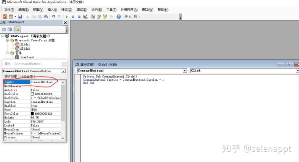Open the 调试(D) menu
This screenshot has height=162, width=299.
pos(82,10)
